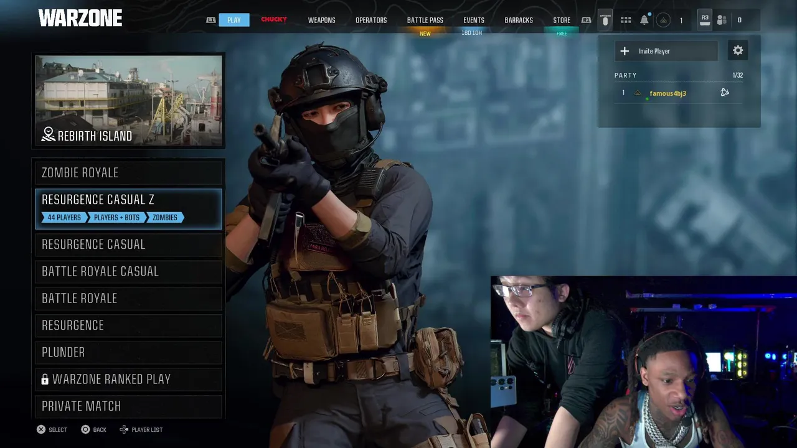797x448 pixels.
Task: Click the X Select prompt icon
Action: coord(41,429)
